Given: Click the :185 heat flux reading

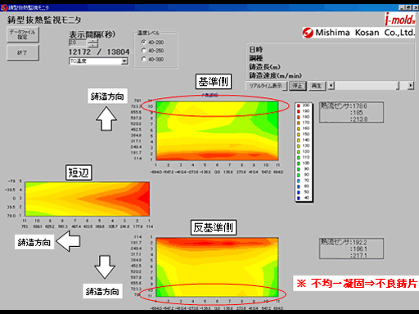Looking at the screenshot, I should pyautogui.click(x=356, y=113).
